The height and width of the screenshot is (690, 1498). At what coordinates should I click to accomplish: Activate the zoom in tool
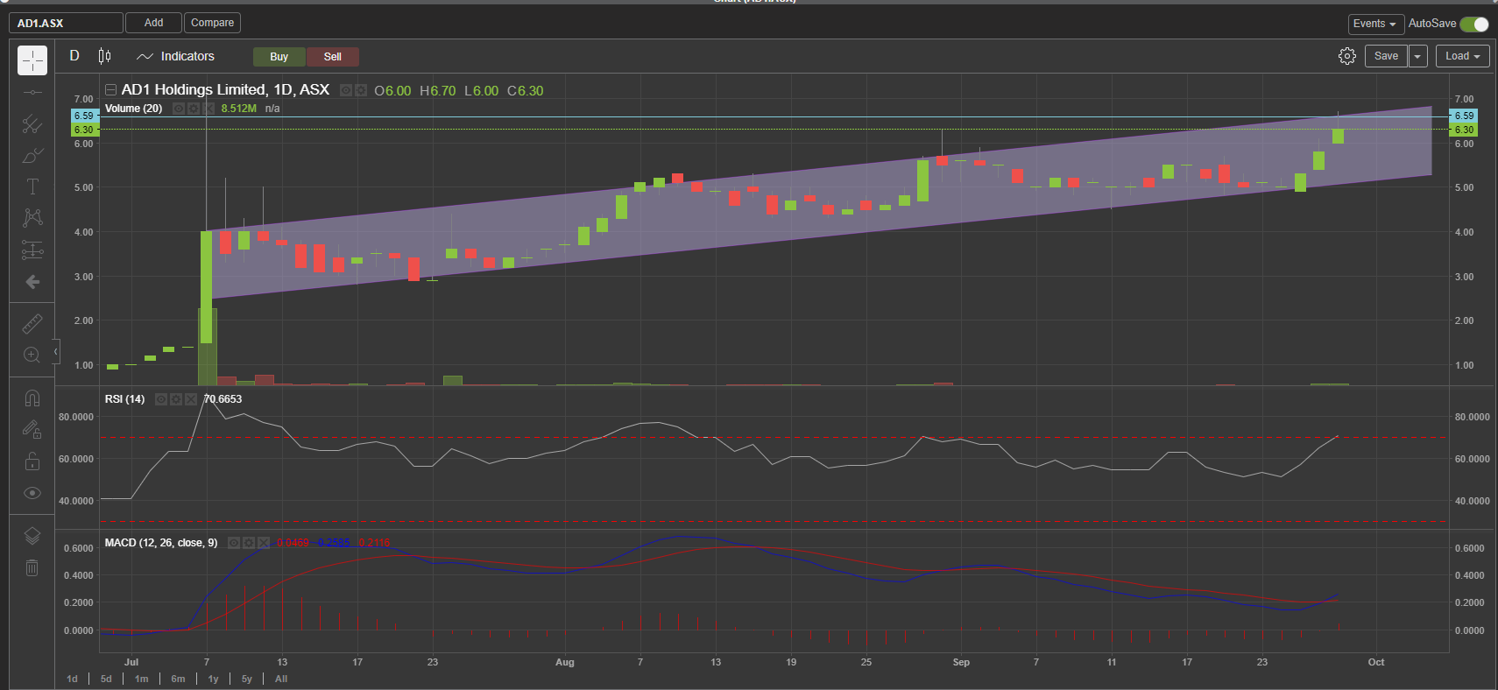point(32,355)
